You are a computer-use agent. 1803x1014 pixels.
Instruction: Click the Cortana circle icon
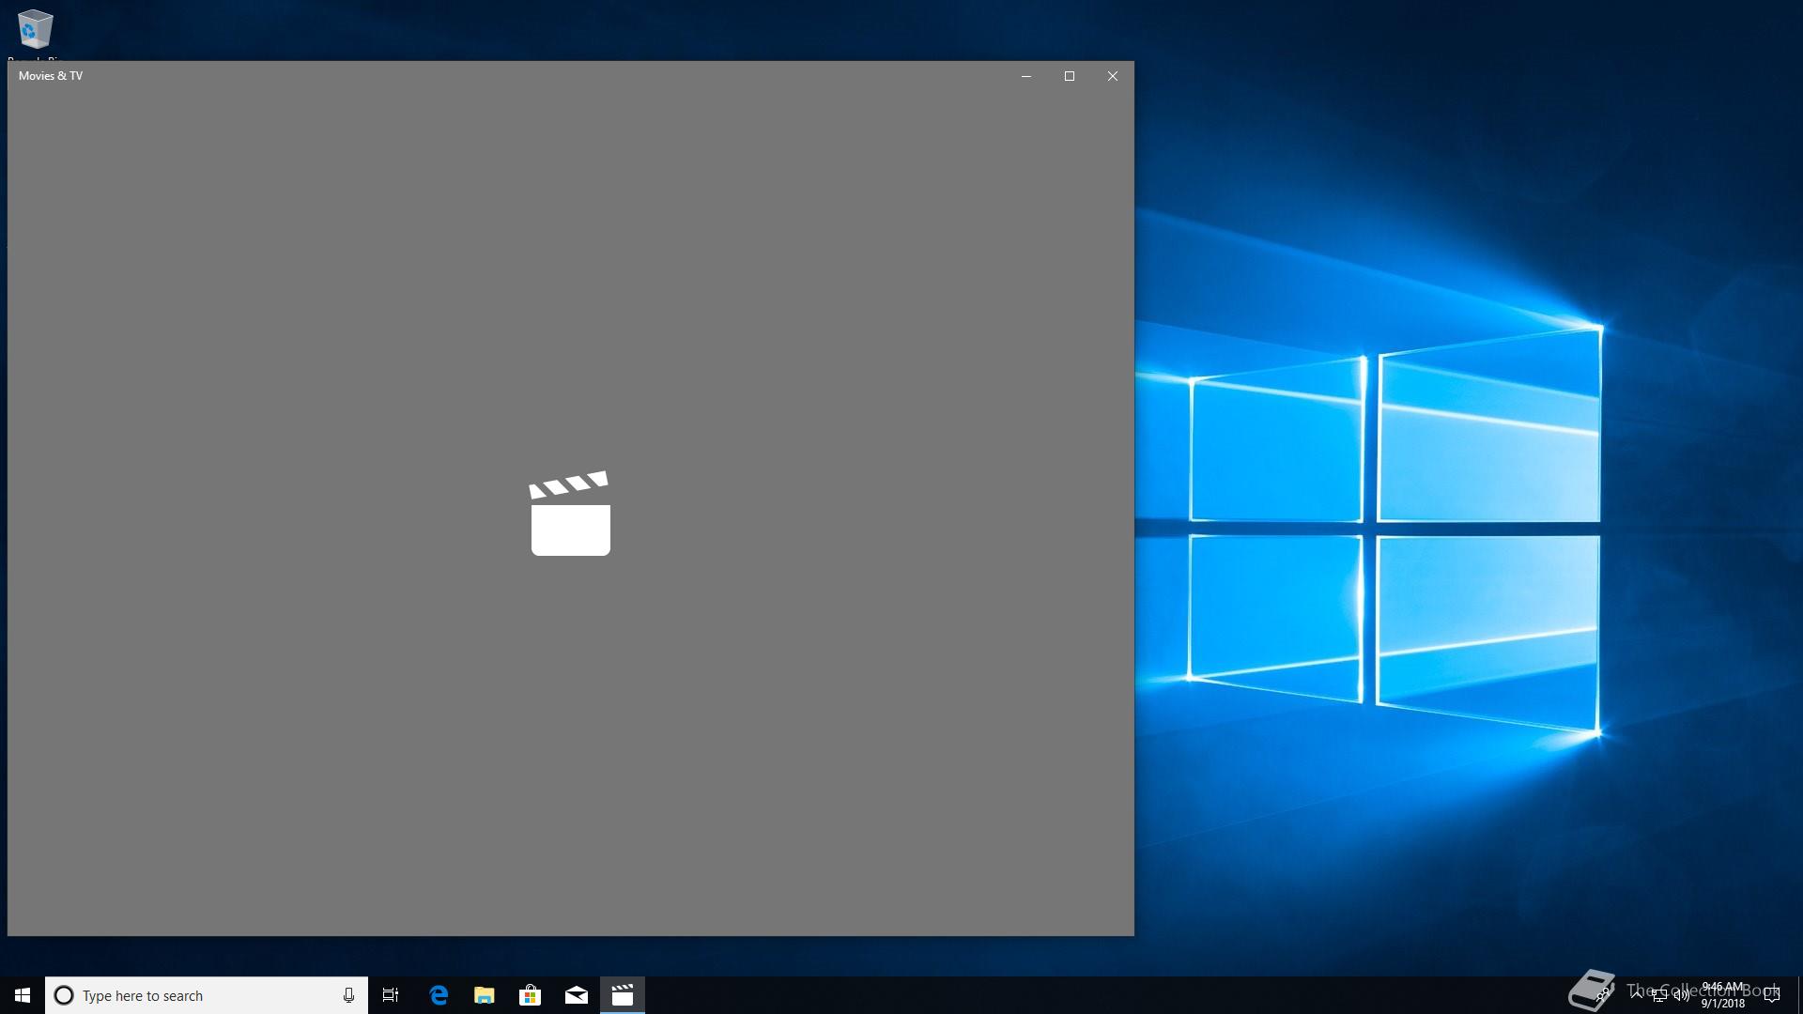(64, 995)
